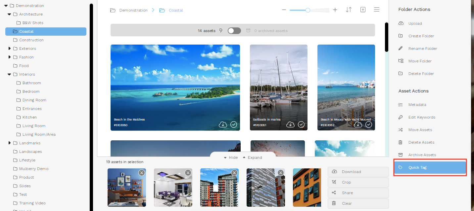Click the lightning bolt icon beside 14 assets
This screenshot has width=474, height=211.
(221, 30)
